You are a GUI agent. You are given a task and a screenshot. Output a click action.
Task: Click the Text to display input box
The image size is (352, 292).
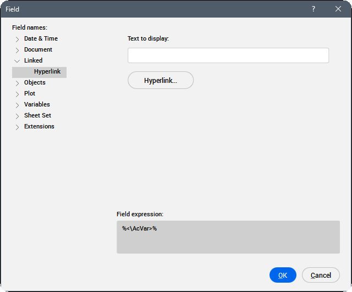tap(228, 55)
